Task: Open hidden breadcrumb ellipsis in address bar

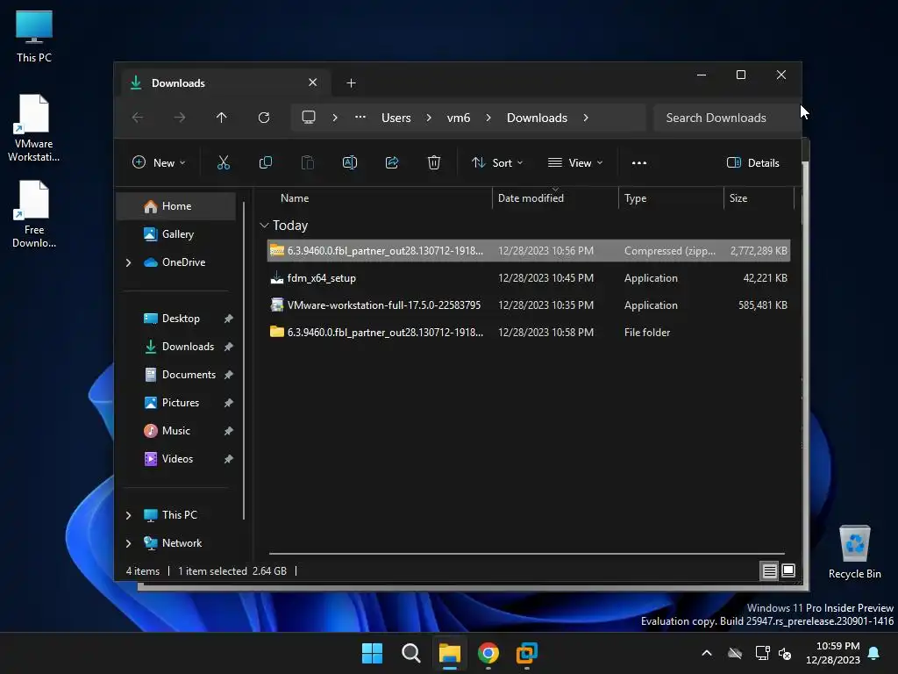Action: [360, 117]
